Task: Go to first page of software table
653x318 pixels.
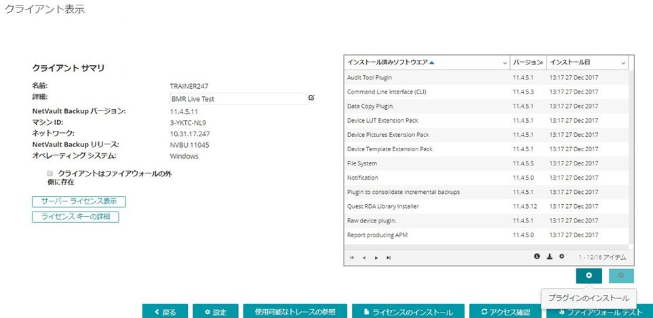Action: pyautogui.click(x=352, y=258)
